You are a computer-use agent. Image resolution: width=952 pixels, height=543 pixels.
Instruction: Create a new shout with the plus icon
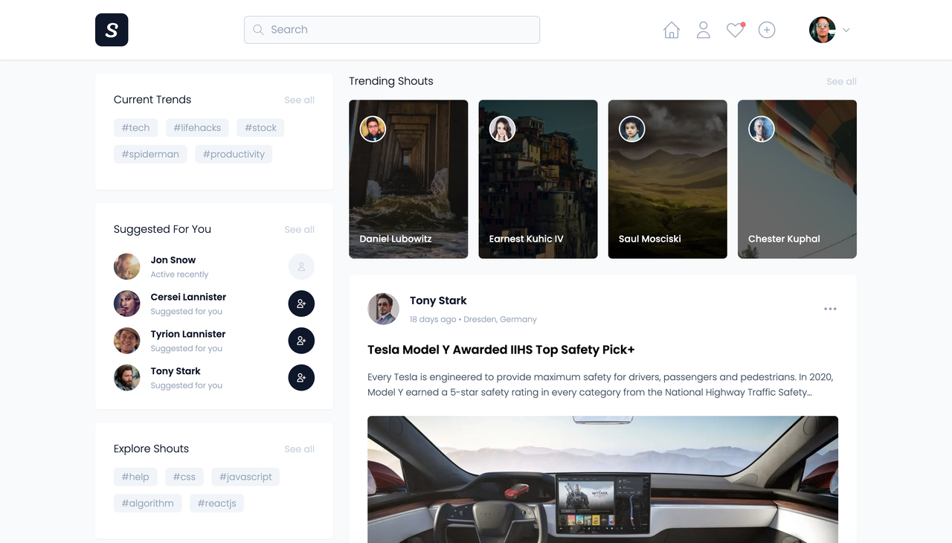767,29
